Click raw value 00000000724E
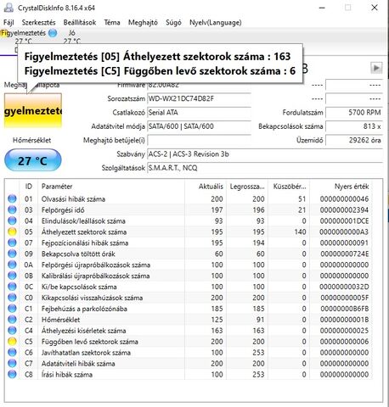Screen dimensions: 389x407 tap(345, 254)
